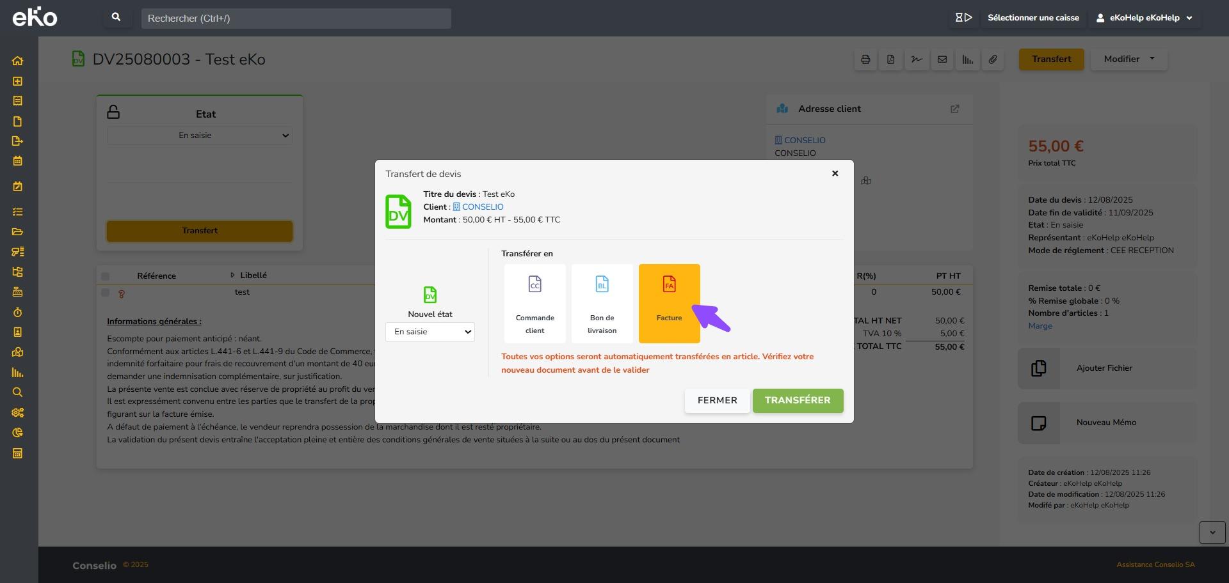The height and width of the screenshot is (583, 1229).
Task: Click the print icon in the toolbar
Action: (x=865, y=59)
